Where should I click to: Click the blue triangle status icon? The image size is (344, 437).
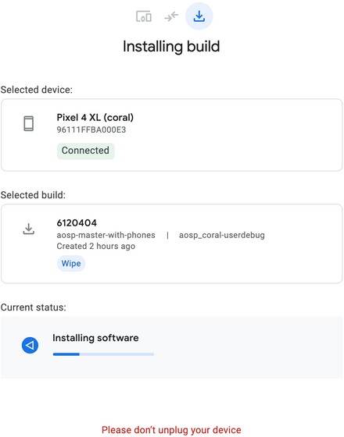(30, 345)
